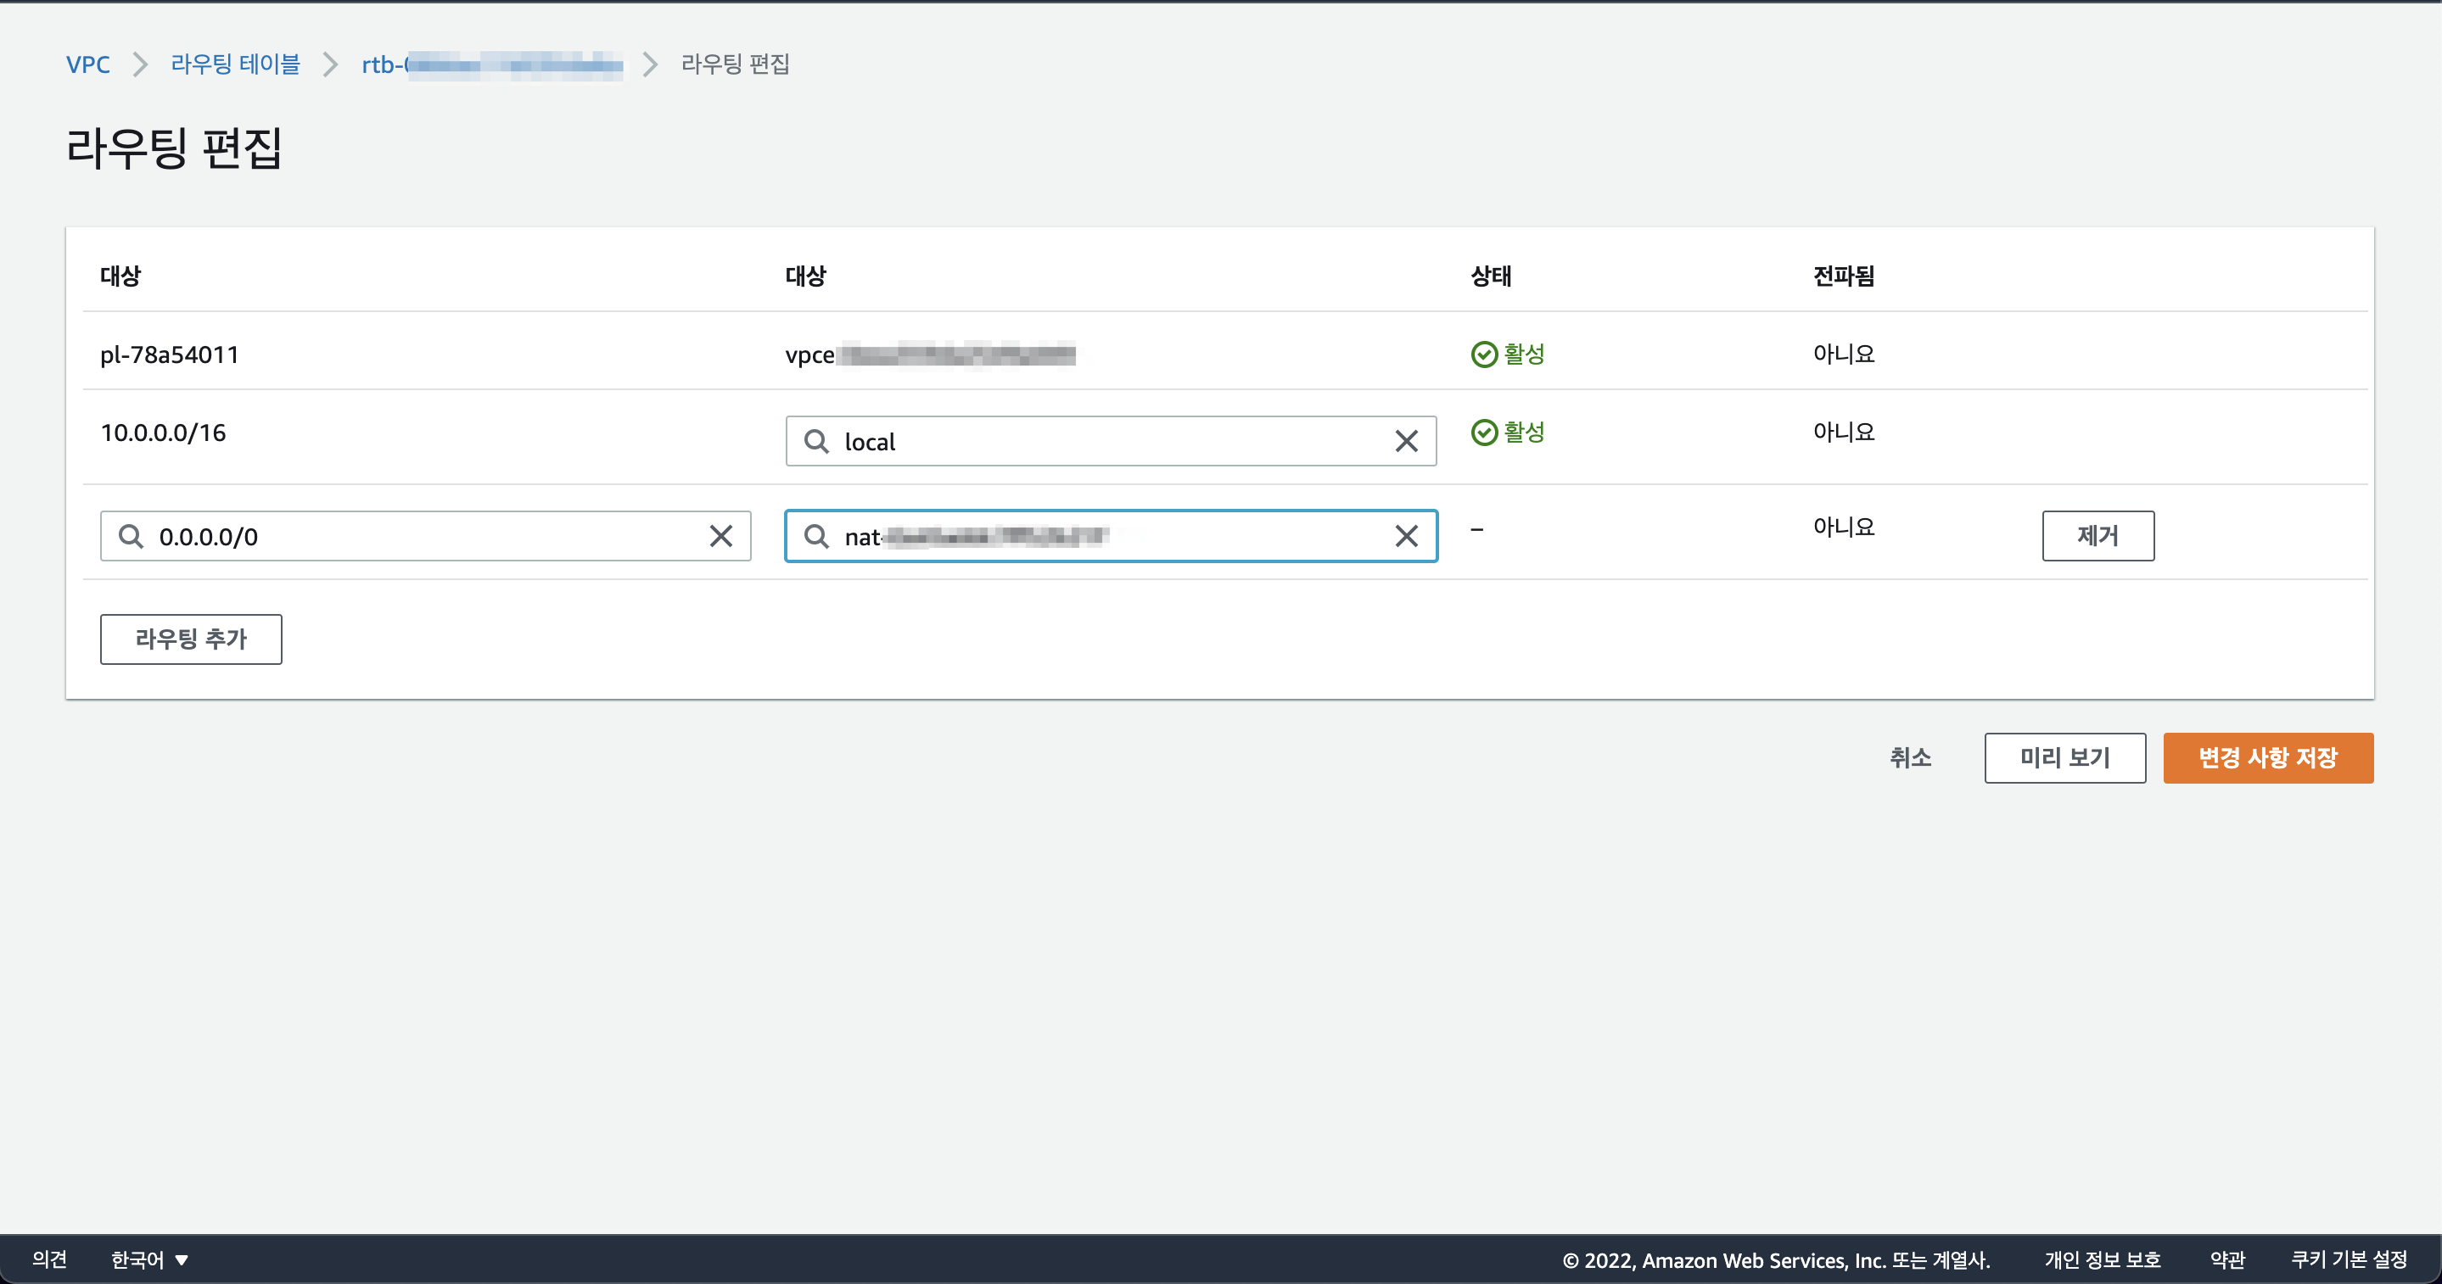Click 라우팅 추가 button
This screenshot has width=2442, height=1284.
coord(191,639)
